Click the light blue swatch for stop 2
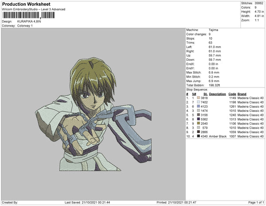266x206 pixels. coord(198,102)
